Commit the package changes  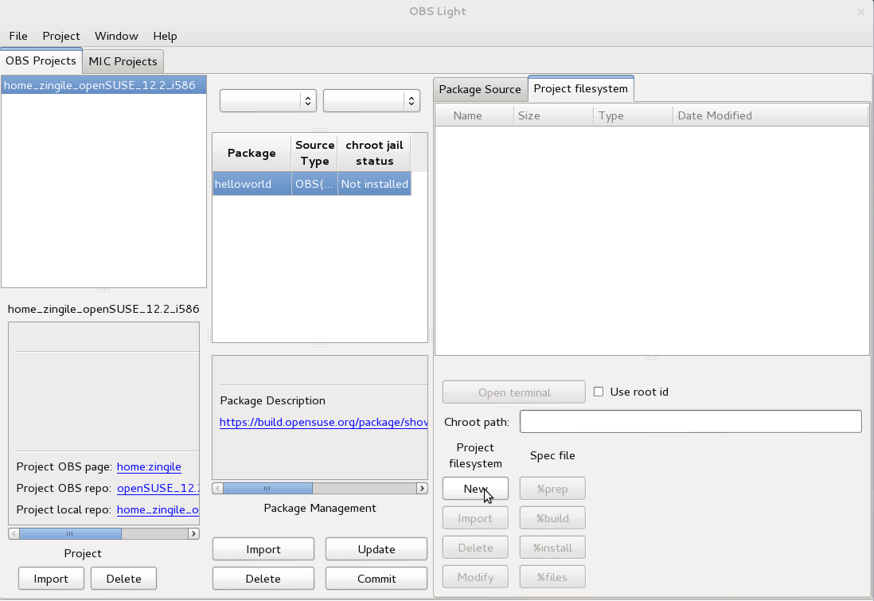pos(376,578)
